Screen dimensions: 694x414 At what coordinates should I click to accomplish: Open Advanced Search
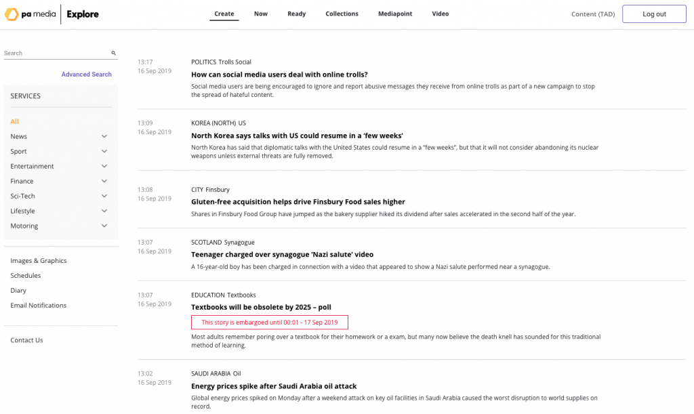(86, 74)
